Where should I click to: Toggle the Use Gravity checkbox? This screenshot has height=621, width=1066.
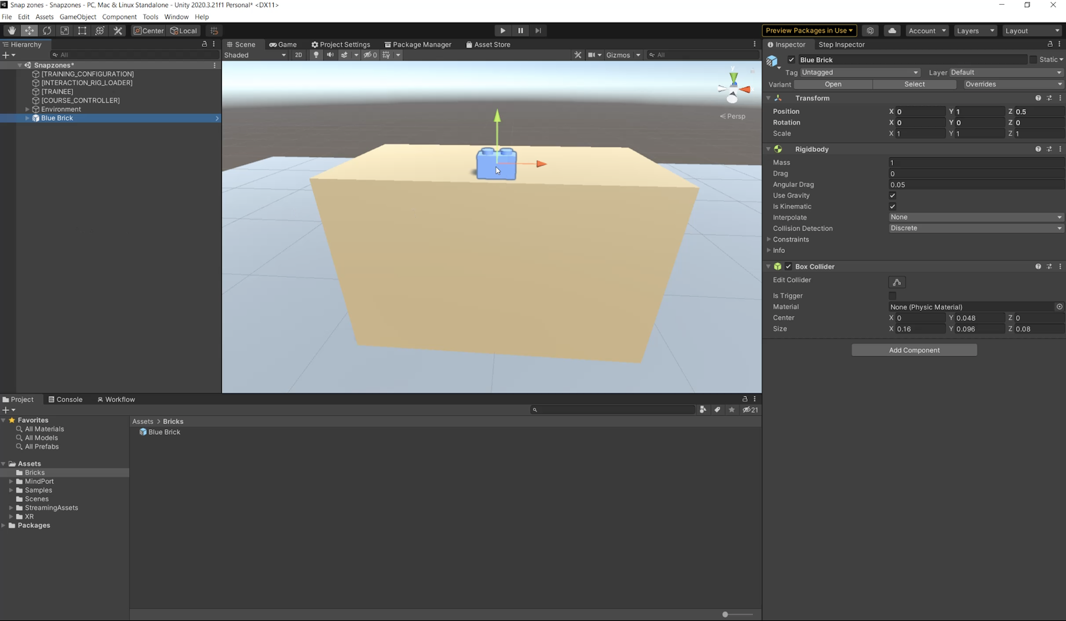[892, 196]
